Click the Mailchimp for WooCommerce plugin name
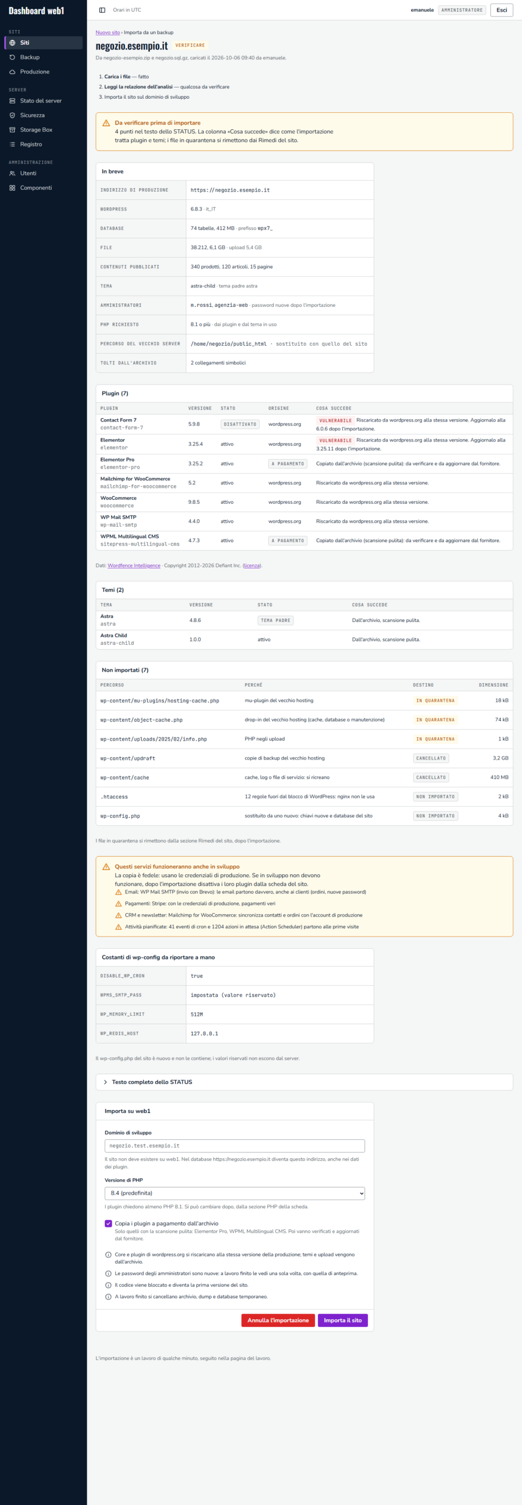The height and width of the screenshot is (1505, 522). 135,479
